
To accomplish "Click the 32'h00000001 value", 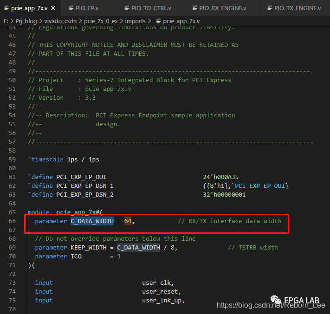I will click(224, 195).
